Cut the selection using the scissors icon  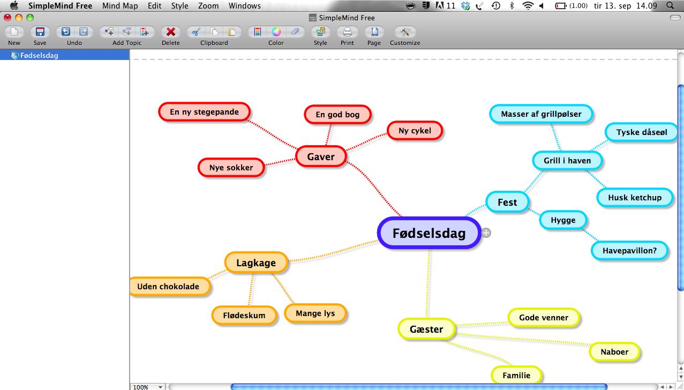point(196,32)
